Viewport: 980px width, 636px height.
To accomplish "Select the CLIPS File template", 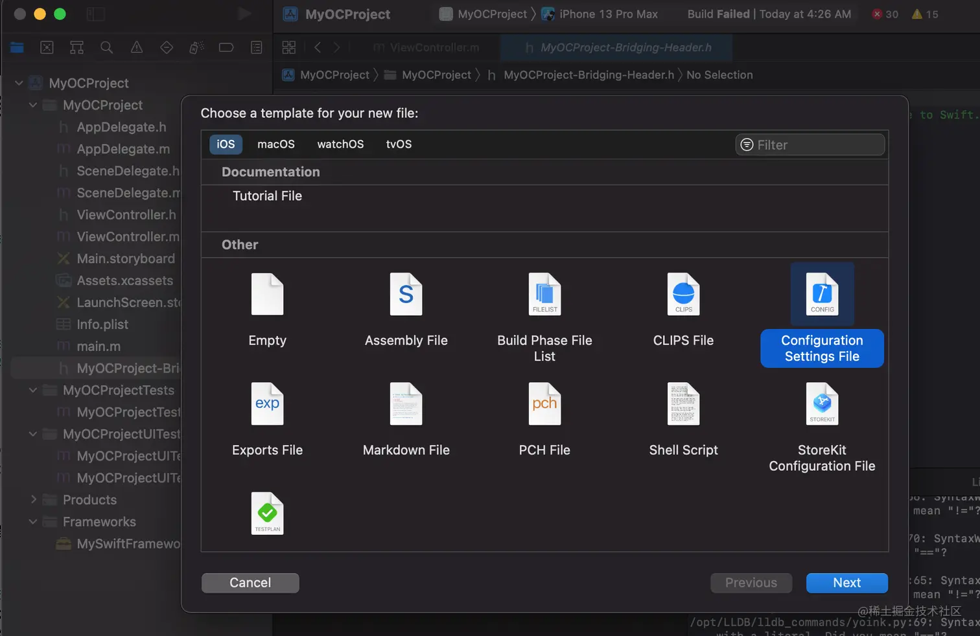I will click(x=683, y=310).
